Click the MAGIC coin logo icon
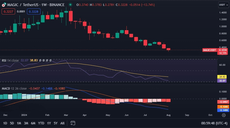The height and width of the screenshot is (128, 230). point(4,5)
